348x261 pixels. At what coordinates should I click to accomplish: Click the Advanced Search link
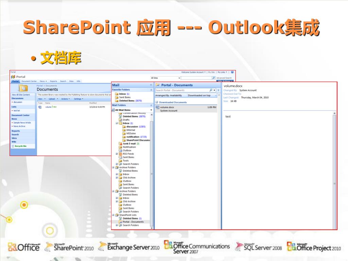point(224,78)
